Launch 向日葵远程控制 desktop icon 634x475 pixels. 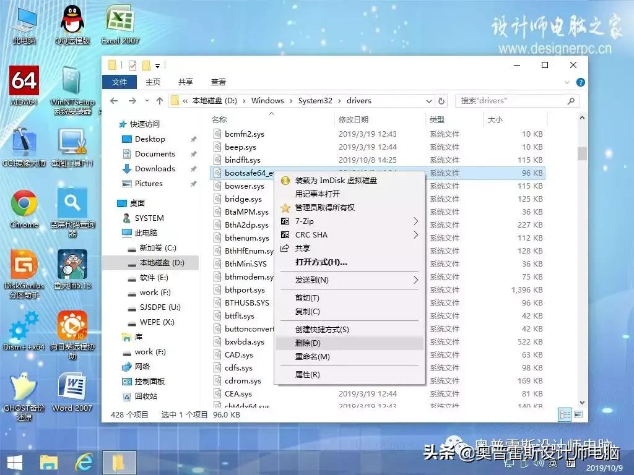[x=73, y=326]
